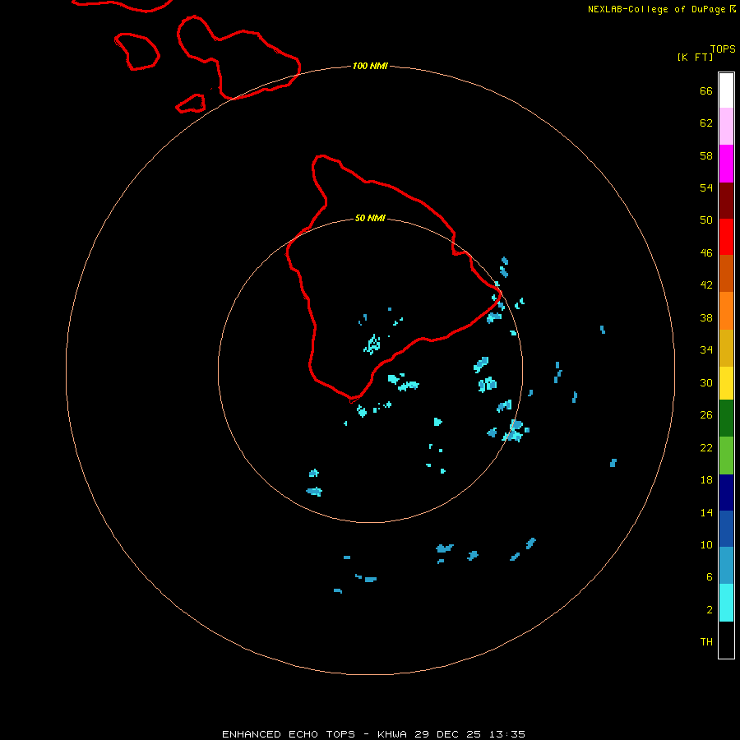Click the 14 legend value
The width and height of the screenshot is (740, 740).
click(706, 512)
